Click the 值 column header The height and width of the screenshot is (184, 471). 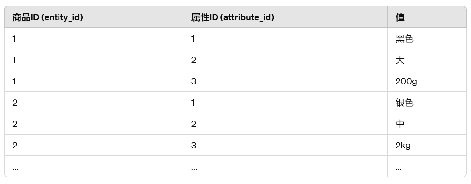pyautogui.click(x=400, y=17)
